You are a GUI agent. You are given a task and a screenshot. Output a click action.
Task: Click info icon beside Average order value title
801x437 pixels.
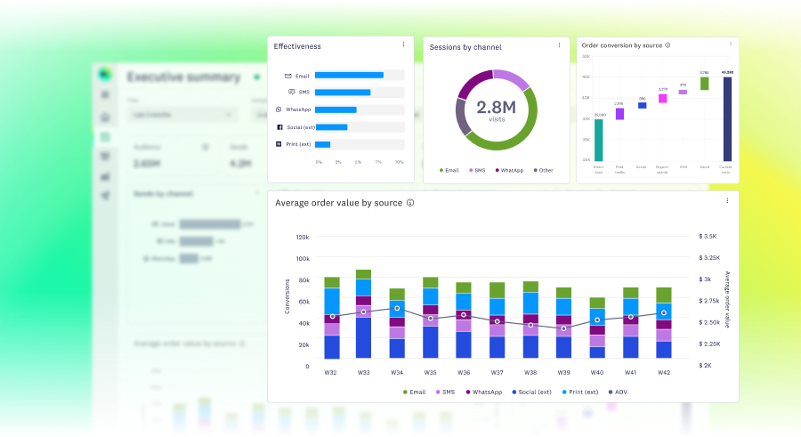410,203
